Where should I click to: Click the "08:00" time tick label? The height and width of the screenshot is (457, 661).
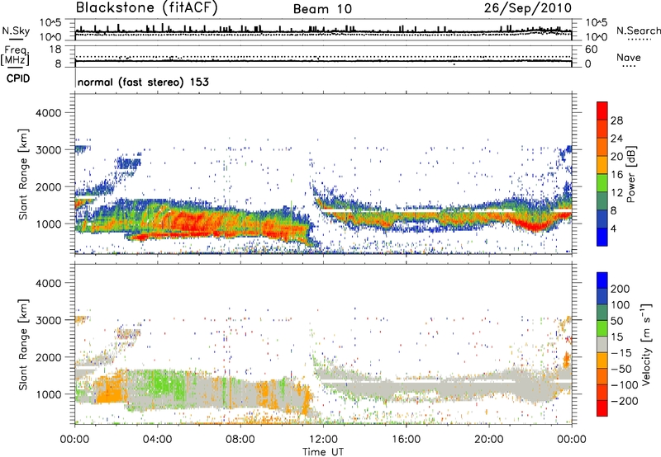[240, 440]
